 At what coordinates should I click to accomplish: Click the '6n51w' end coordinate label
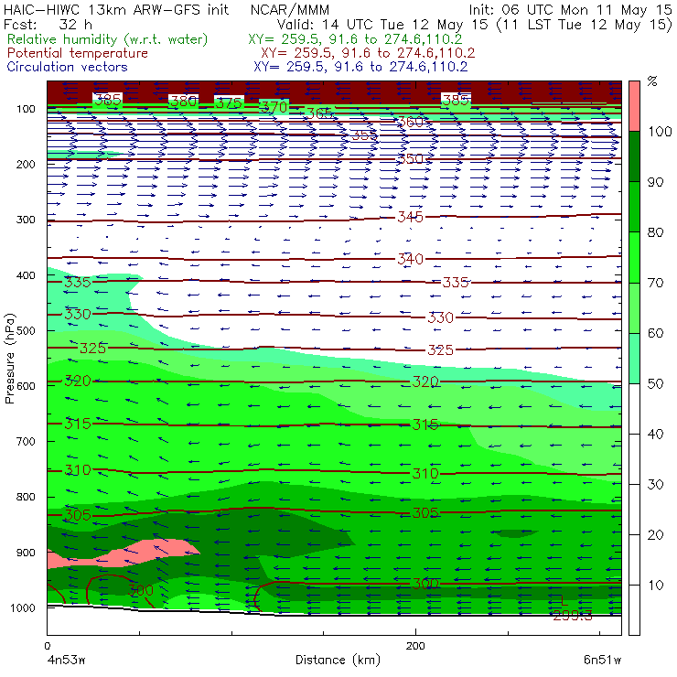coord(602,661)
